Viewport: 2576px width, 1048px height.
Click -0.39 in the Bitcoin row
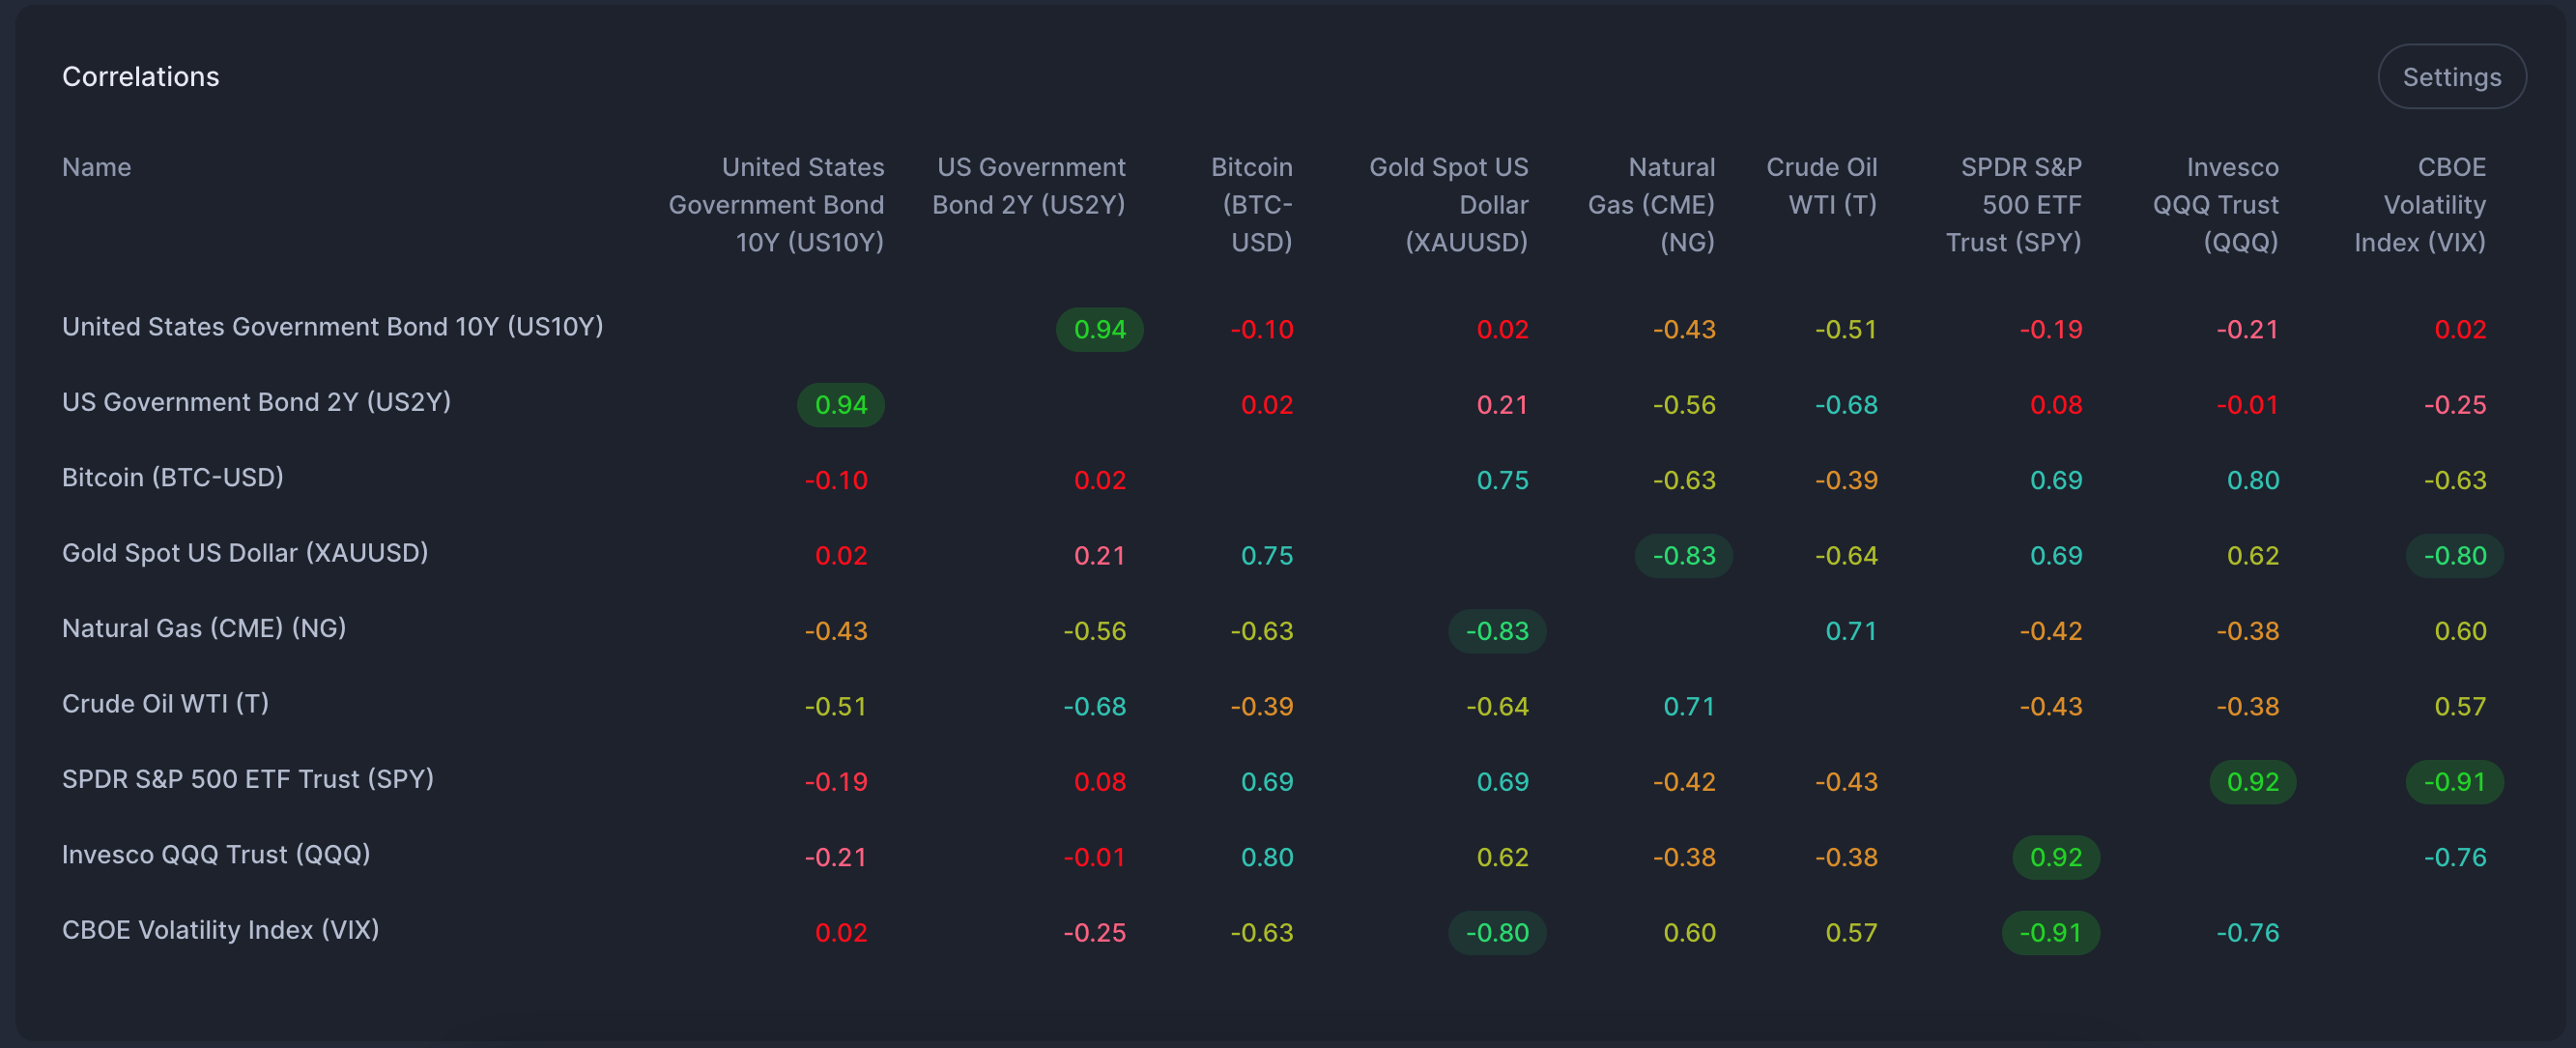pyautogui.click(x=1846, y=480)
